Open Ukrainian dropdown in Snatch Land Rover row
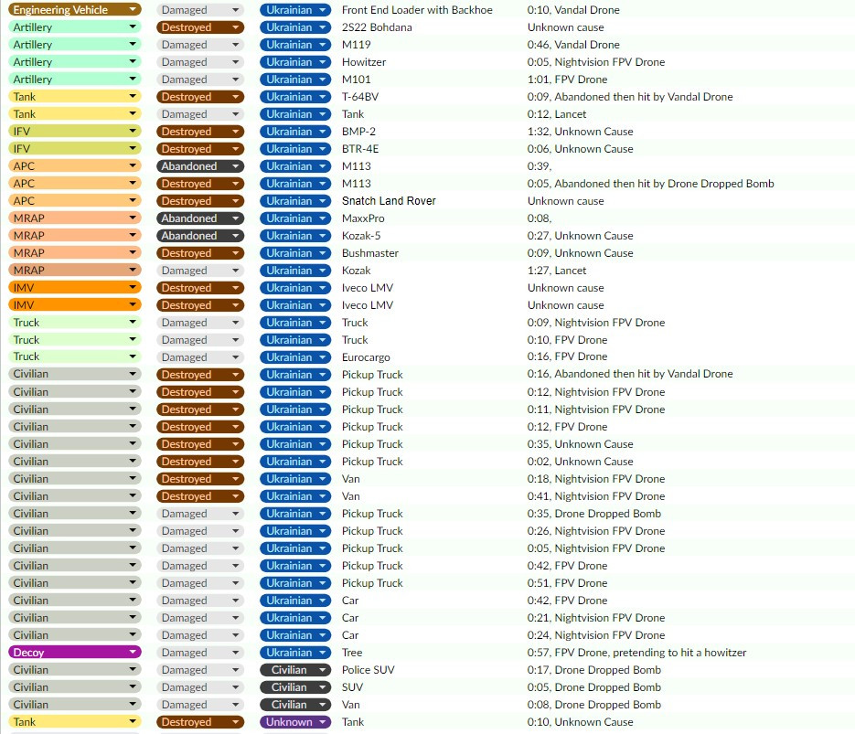This screenshot has width=855, height=734. 295,201
